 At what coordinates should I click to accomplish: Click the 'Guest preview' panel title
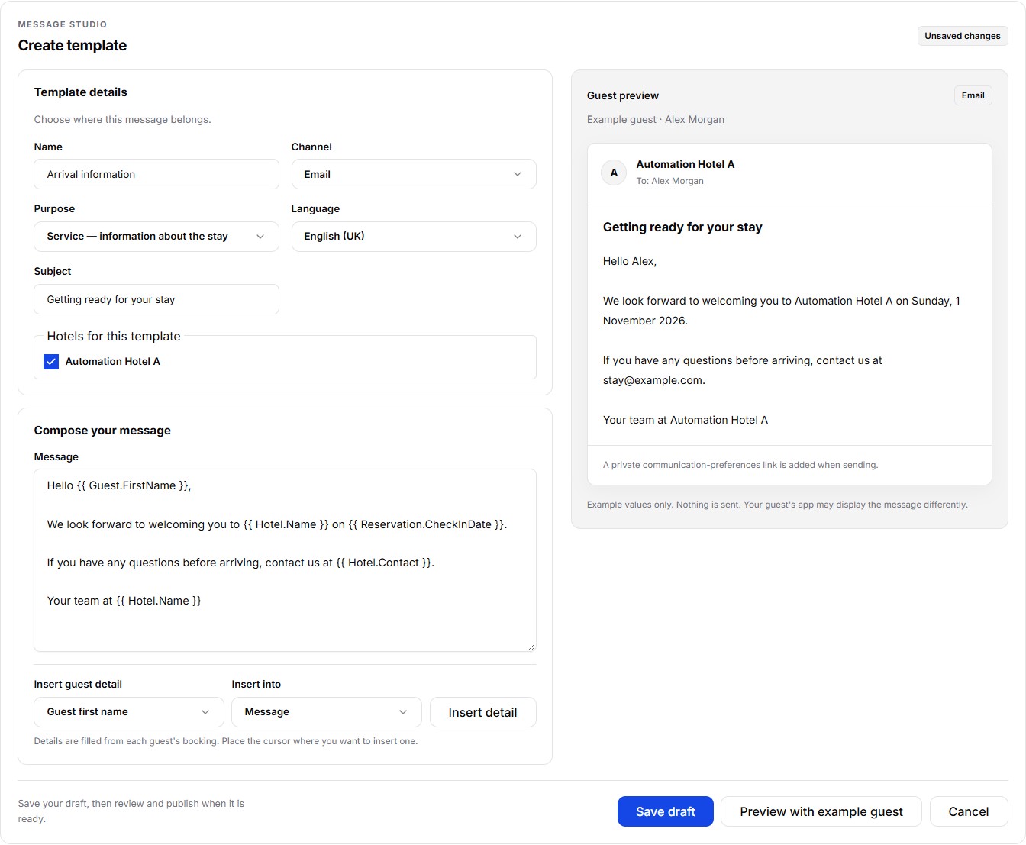623,95
